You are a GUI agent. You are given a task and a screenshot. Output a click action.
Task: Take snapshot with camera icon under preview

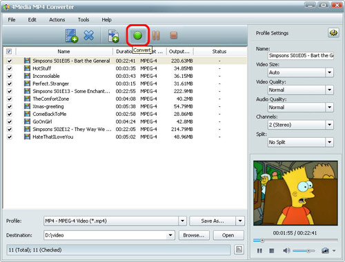point(325,250)
